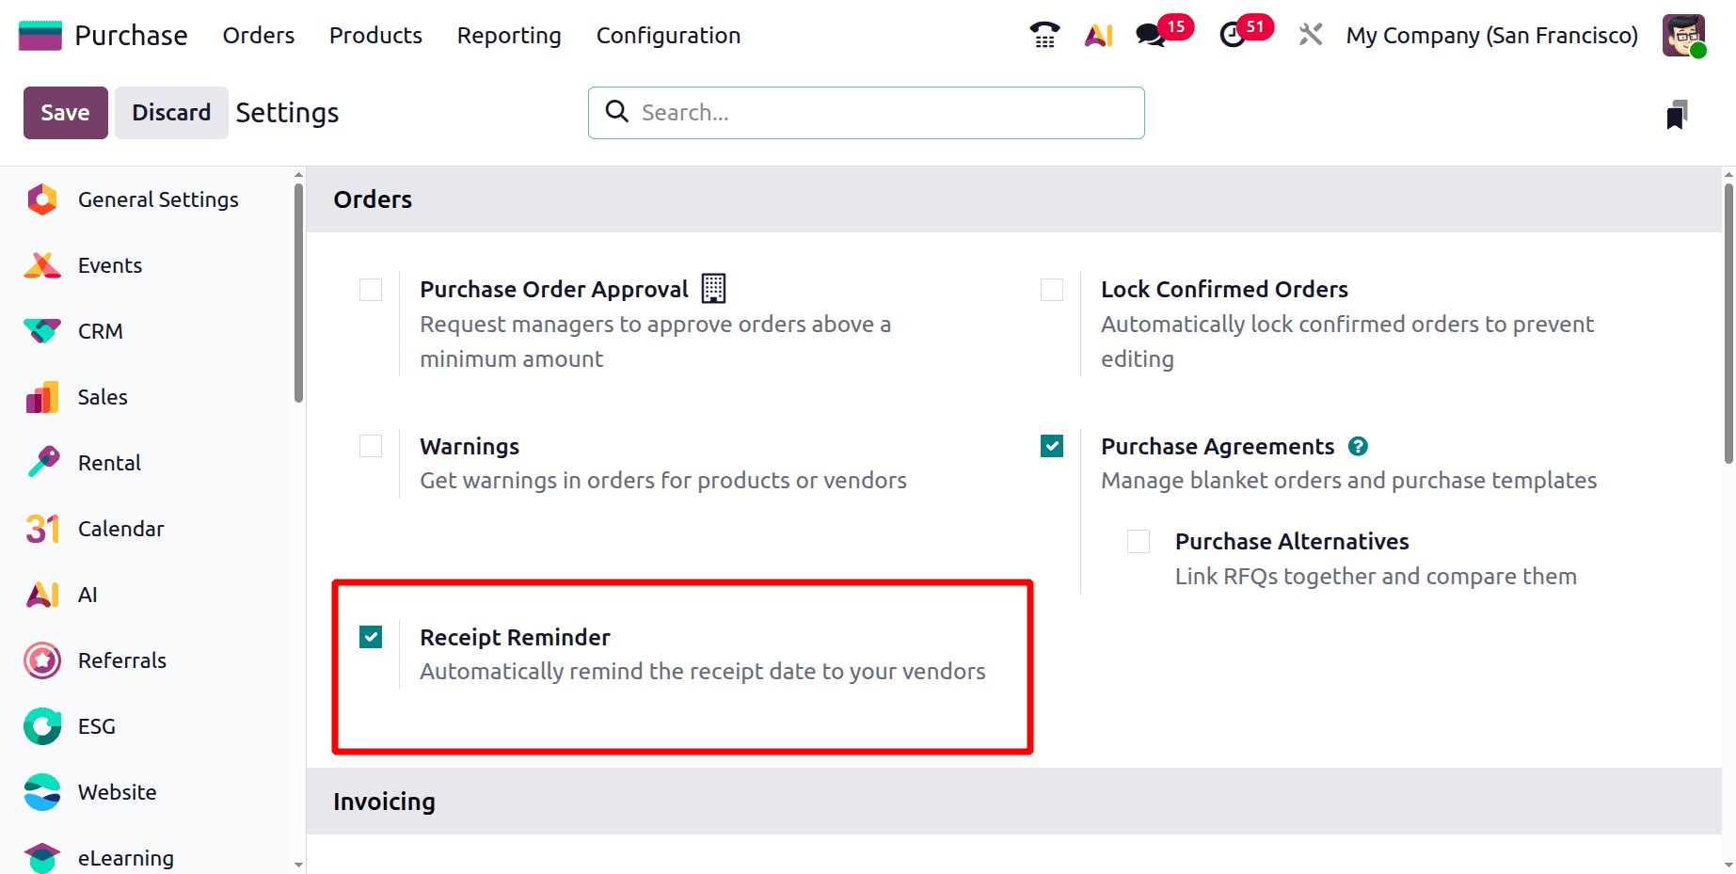Screen dimensions: 1736x874
Task: Open the user avatar profile menu
Action: [x=1683, y=35]
